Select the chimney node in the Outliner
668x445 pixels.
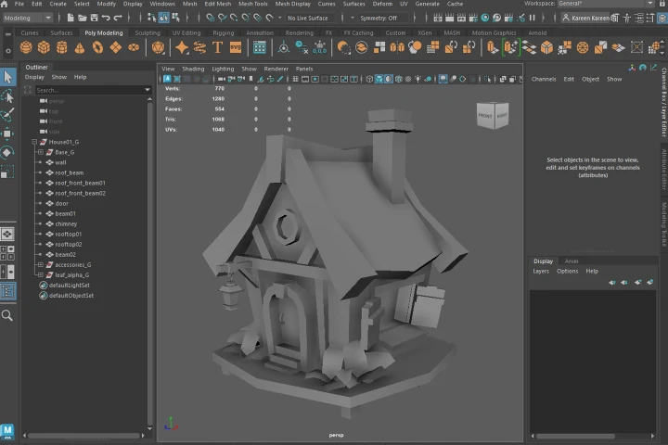(66, 223)
